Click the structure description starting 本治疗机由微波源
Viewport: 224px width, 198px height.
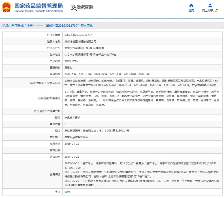coord(141,83)
